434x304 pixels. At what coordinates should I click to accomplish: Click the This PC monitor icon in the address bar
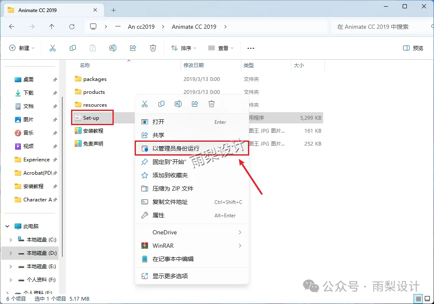pos(93,27)
